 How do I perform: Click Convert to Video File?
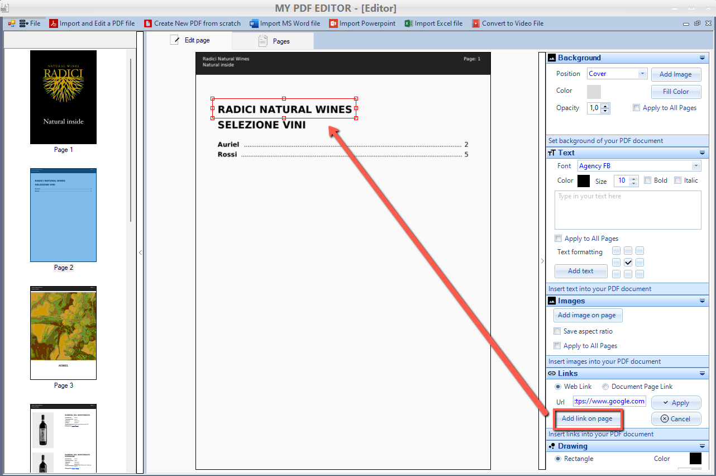[x=507, y=23]
